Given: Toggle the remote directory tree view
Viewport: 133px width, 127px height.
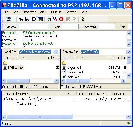Looking at the screenshot, I should [27, 19].
